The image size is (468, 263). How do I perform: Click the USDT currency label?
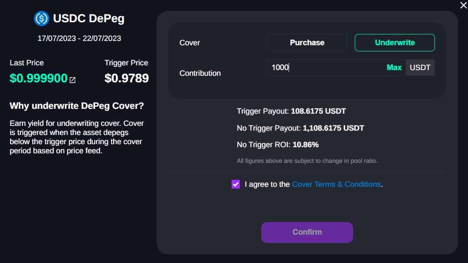click(420, 67)
